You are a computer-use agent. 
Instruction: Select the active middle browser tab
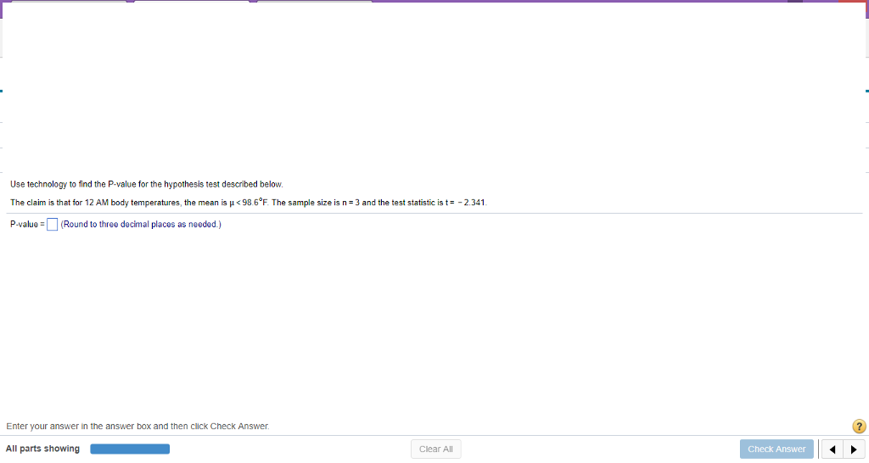(192, 1)
